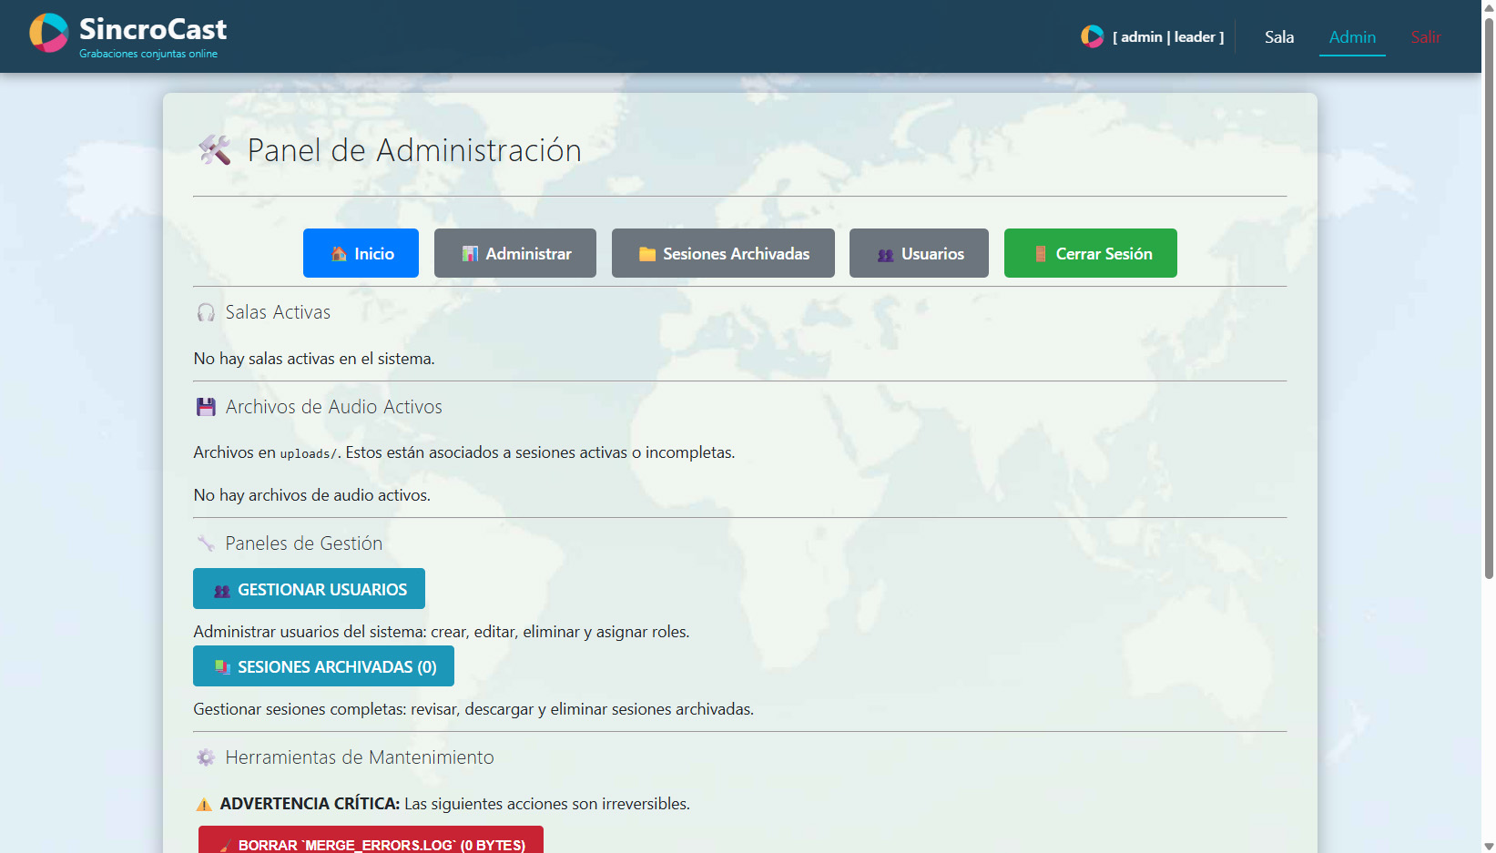
Task: Click the floppy disk icon beside Archivos de Audio Activos
Action: point(206,407)
